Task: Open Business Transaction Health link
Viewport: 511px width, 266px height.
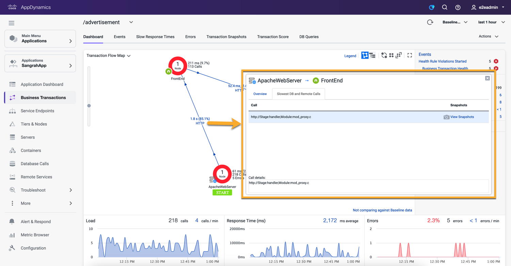Action: tap(445, 68)
